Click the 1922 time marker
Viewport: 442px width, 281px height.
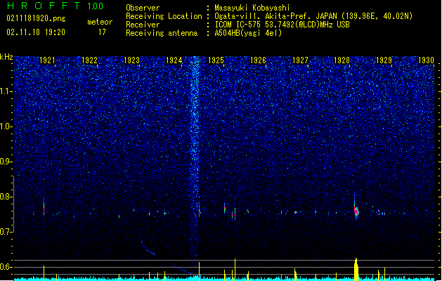click(89, 60)
